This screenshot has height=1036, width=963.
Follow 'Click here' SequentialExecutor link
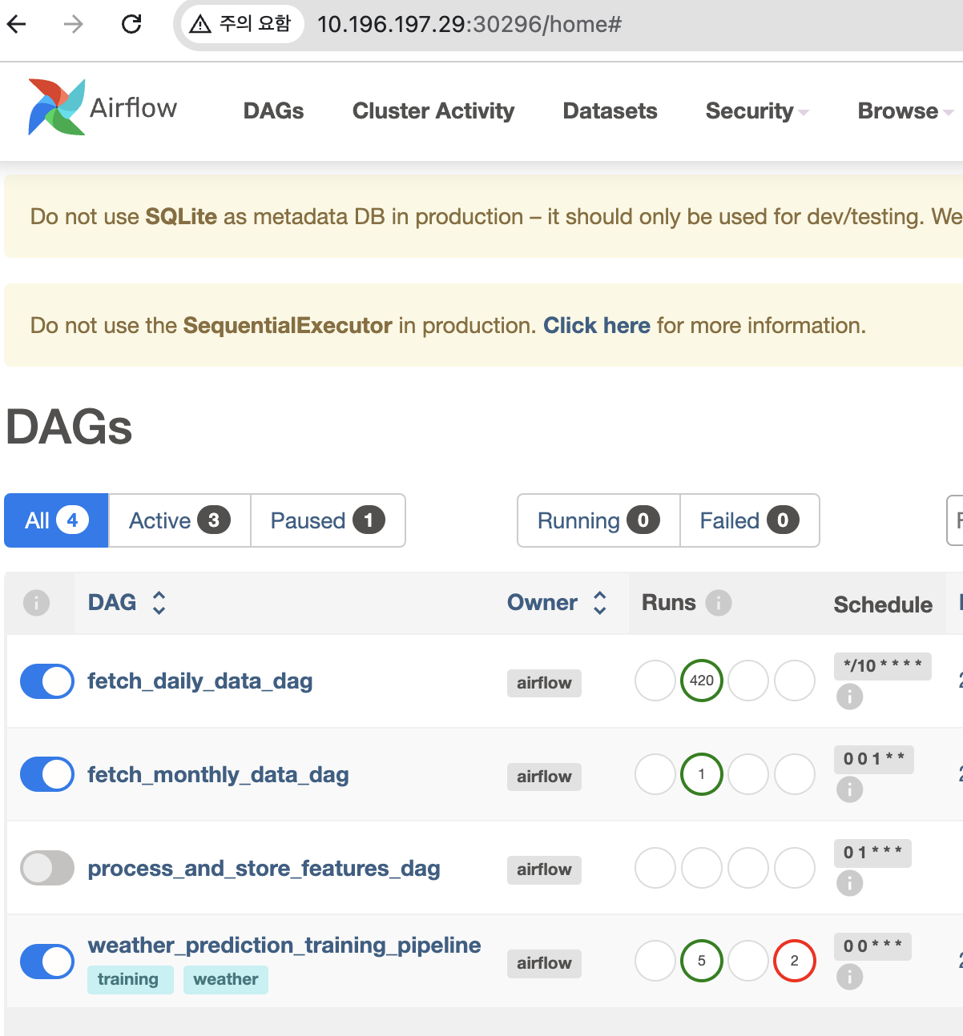pyautogui.click(x=597, y=326)
